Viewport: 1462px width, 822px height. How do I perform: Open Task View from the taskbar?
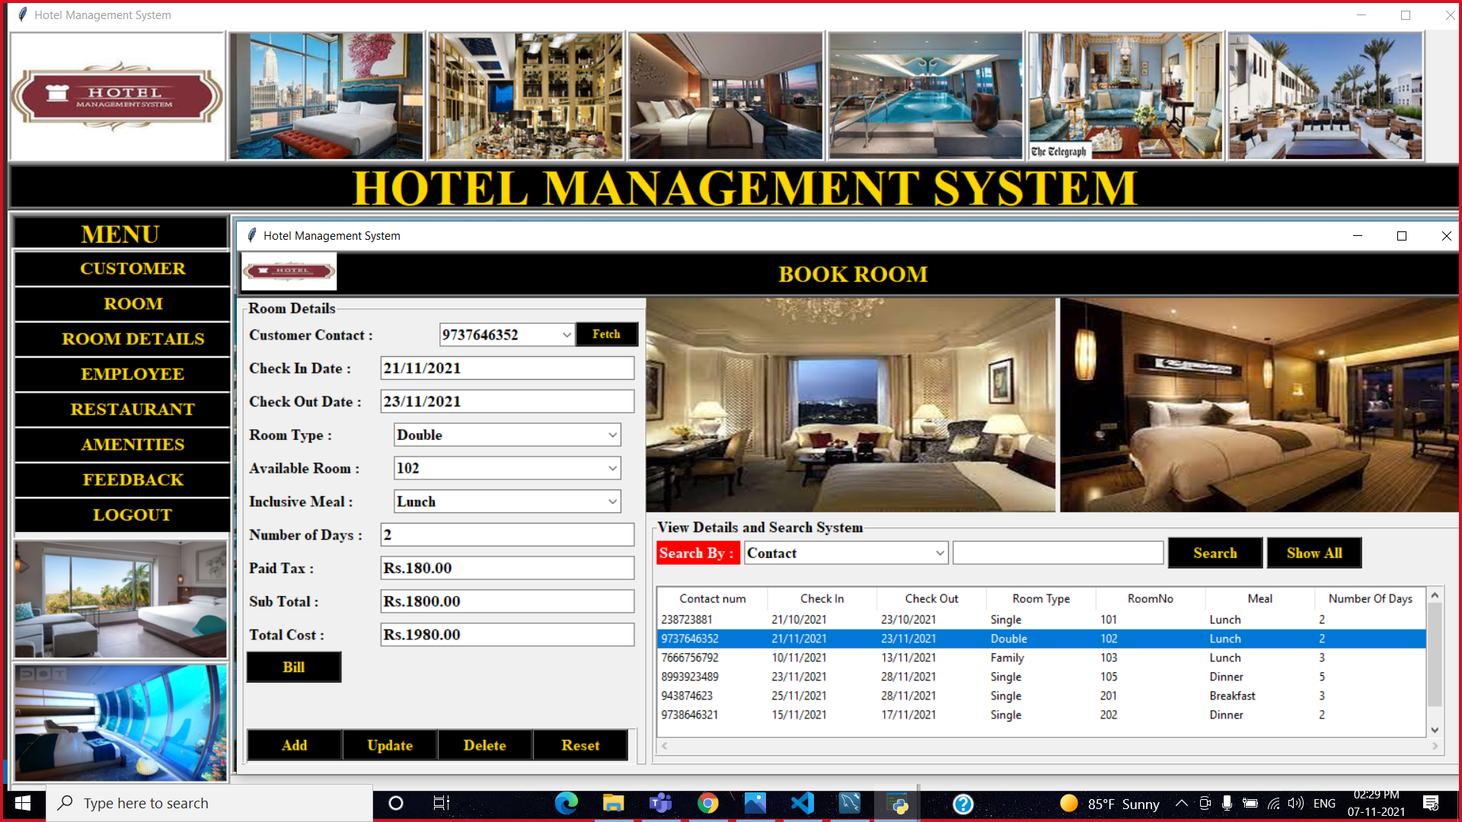pos(440,803)
